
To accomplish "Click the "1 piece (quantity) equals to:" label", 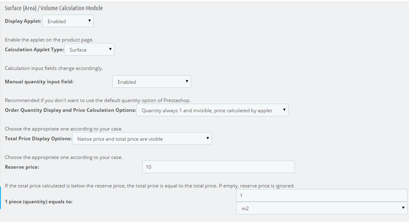I will tap(39, 202).
